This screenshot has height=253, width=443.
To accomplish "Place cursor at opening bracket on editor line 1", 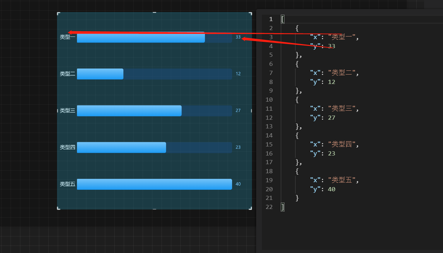I will (283, 19).
